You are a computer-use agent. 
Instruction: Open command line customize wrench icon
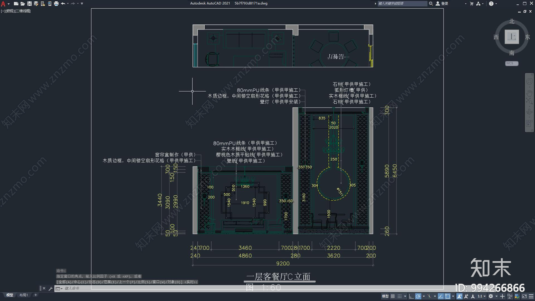50,288
